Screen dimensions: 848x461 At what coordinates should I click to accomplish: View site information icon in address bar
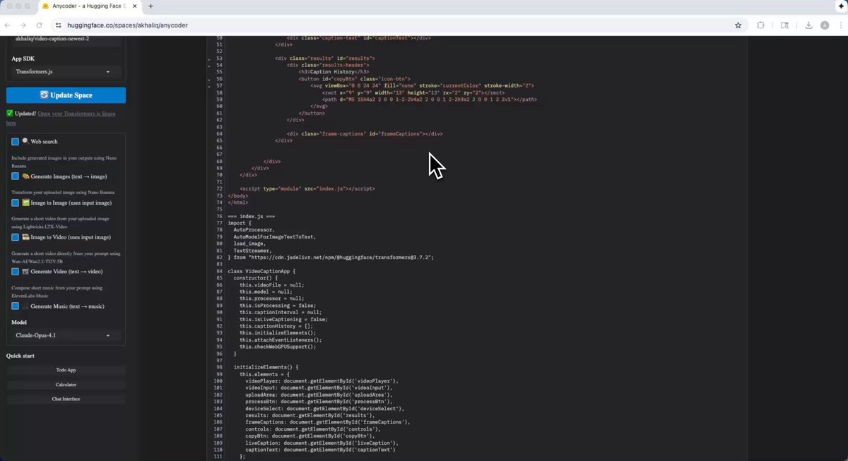coord(59,25)
